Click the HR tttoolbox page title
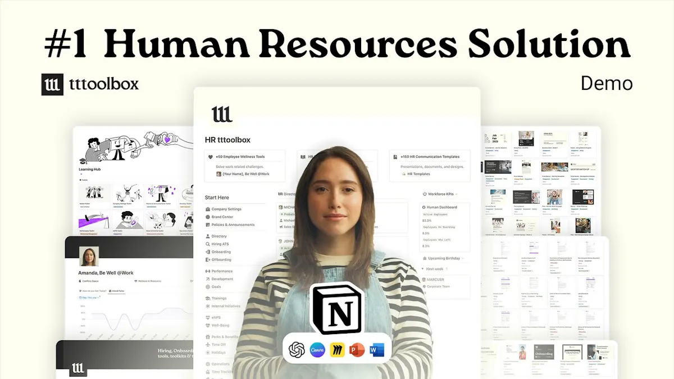This screenshot has width=674, height=379. pos(227,140)
